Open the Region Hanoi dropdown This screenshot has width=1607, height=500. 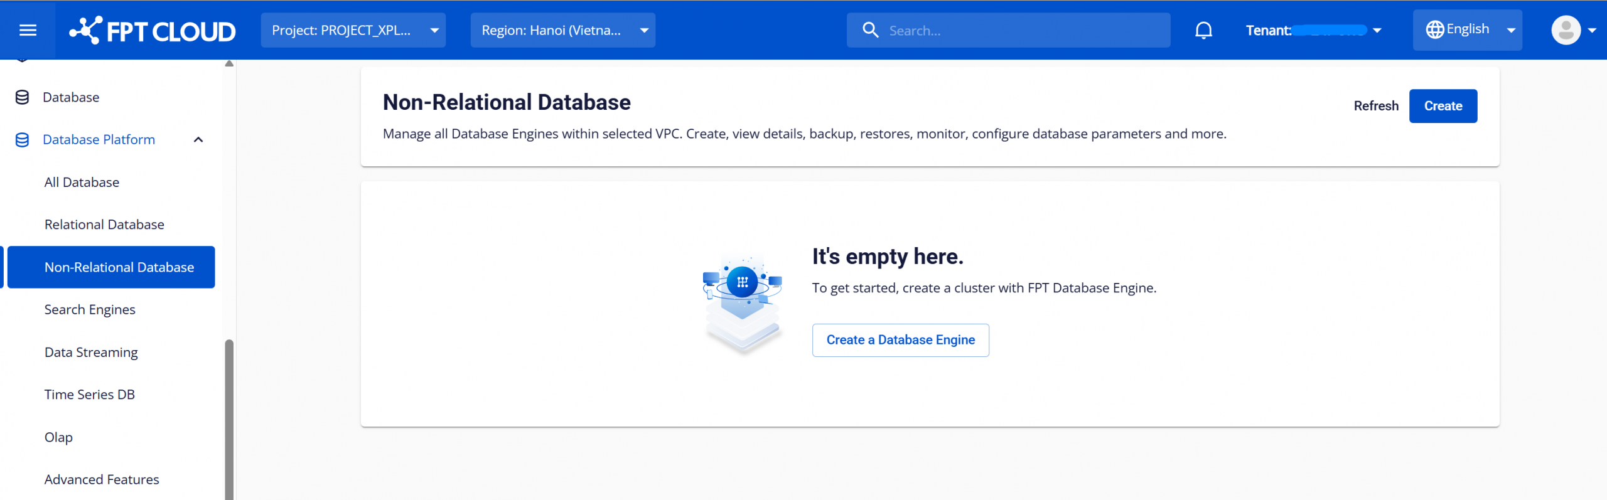click(563, 30)
